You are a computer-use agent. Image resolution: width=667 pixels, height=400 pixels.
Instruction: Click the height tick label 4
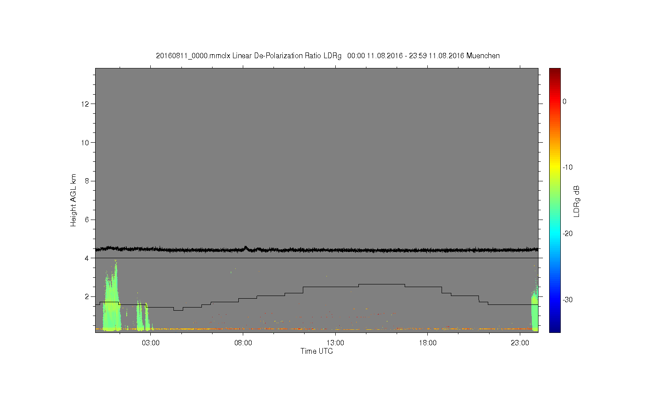click(87, 258)
